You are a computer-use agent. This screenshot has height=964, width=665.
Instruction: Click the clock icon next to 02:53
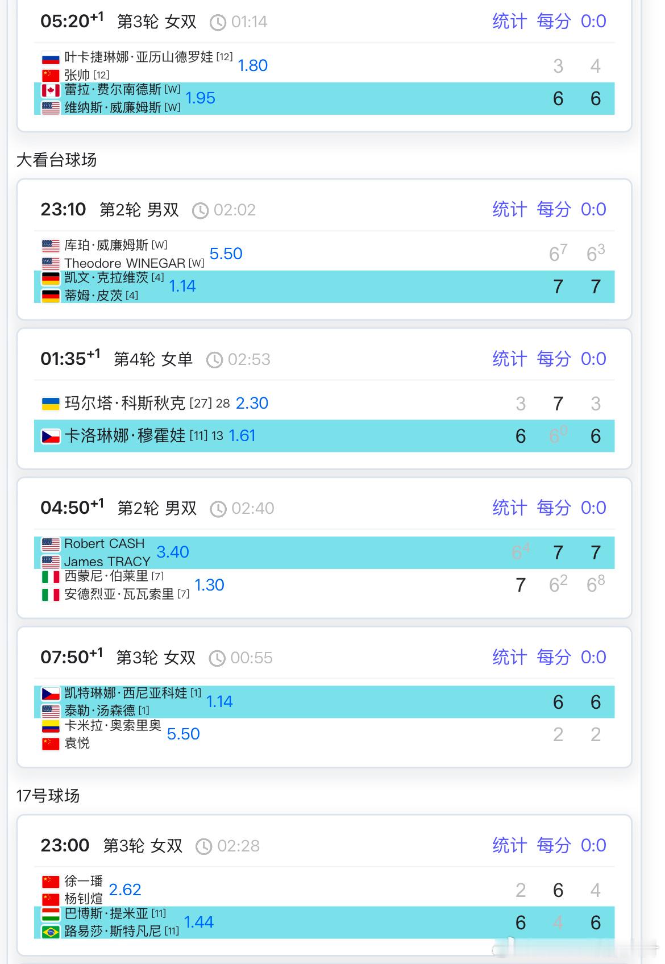click(214, 360)
